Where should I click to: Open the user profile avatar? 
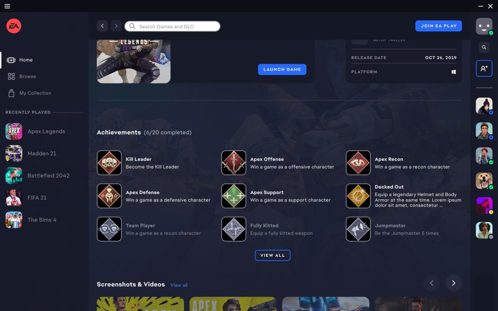click(x=484, y=26)
